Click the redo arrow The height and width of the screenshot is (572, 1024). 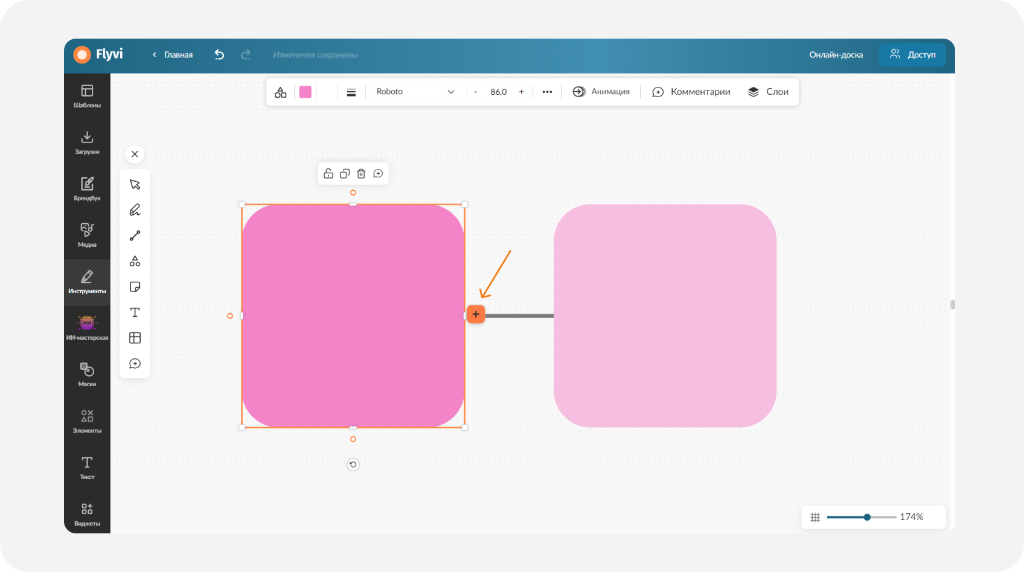tap(246, 55)
